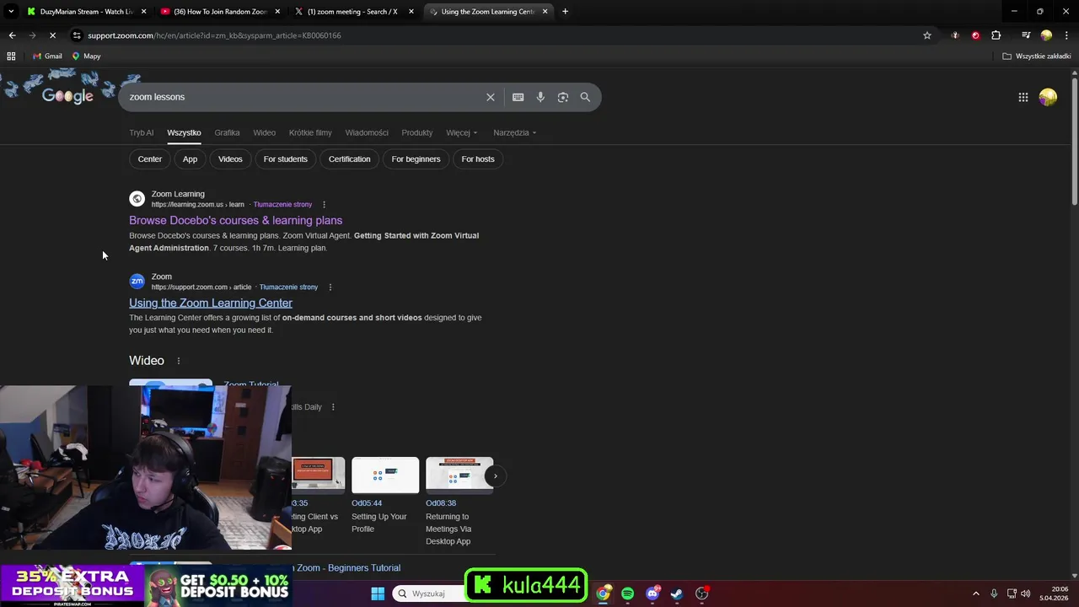The height and width of the screenshot is (607, 1079).
Task: Click the Google logo
Action: coord(67,96)
